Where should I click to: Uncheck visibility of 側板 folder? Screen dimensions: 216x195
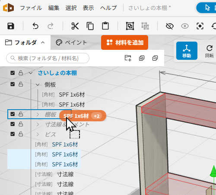pos(13,84)
